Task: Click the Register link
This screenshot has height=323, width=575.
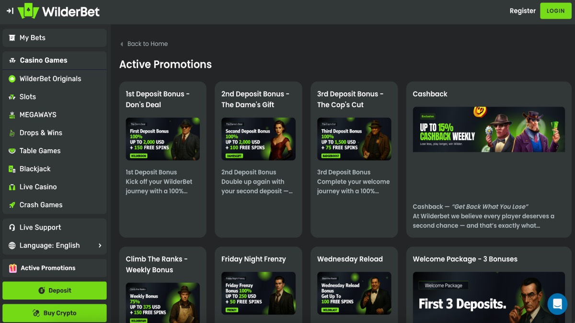Action: tap(522, 11)
